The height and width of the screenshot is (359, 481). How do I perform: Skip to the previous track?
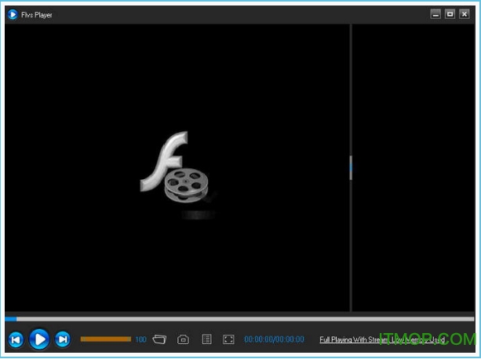click(16, 339)
